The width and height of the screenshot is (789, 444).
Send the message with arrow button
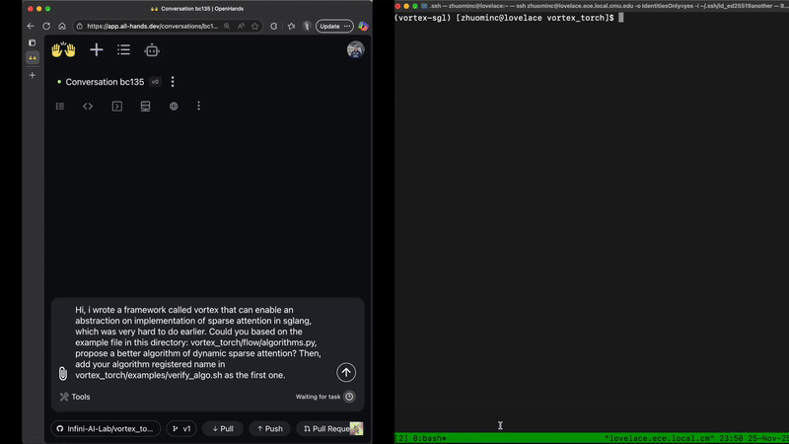345,372
